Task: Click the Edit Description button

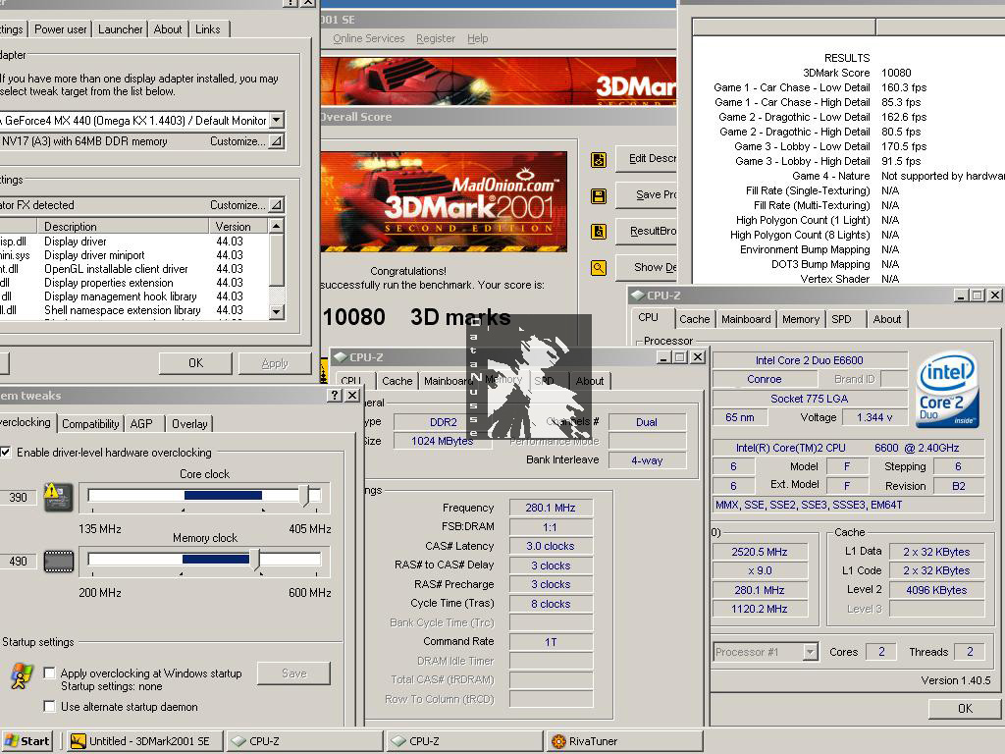Action: [647, 158]
